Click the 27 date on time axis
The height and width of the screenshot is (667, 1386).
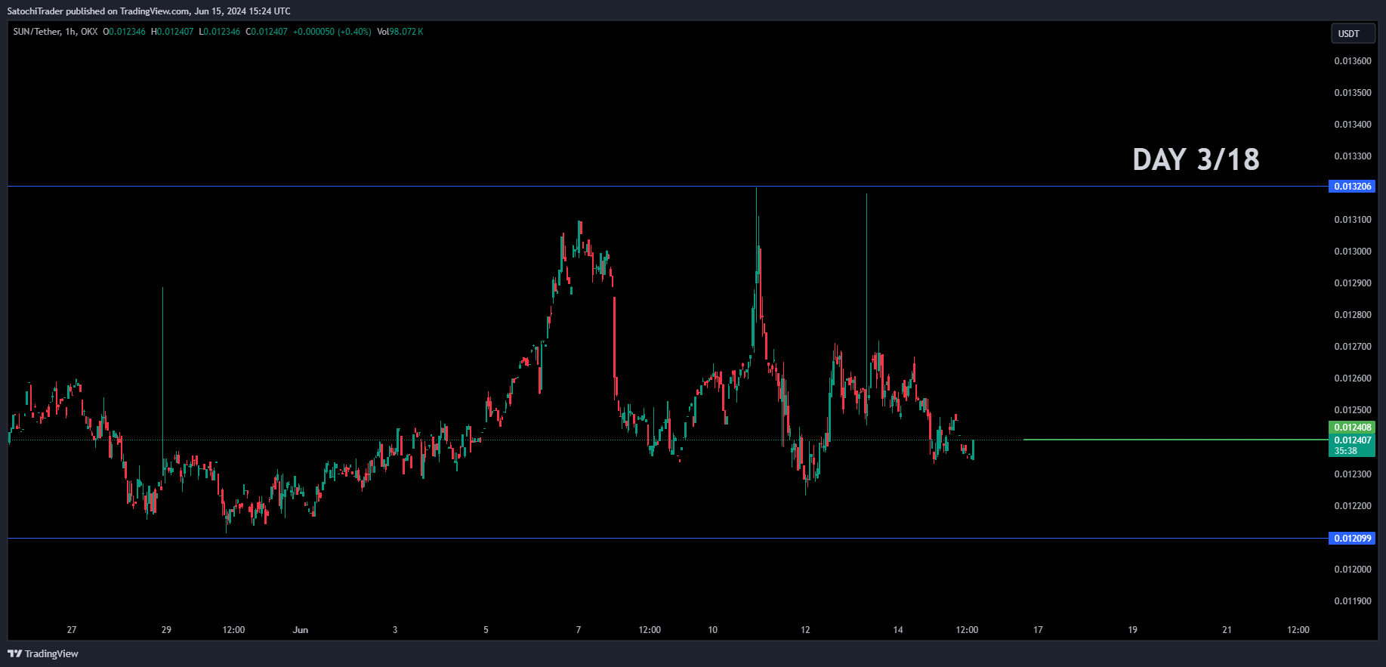tap(72, 630)
